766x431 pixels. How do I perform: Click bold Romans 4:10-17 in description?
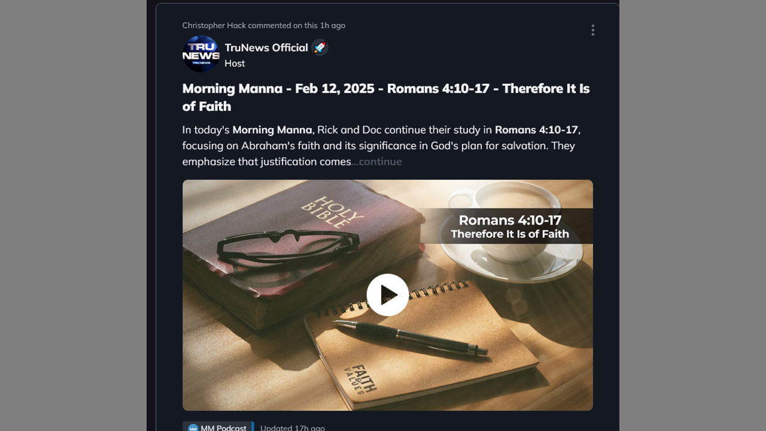[x=536, y=129]
